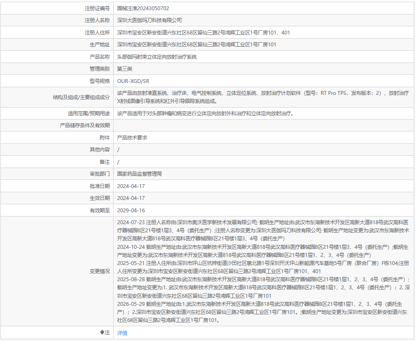Click the 2024-10-24 change record entry
Image resolution: width=417 pixels, height=342 pixels.
tap(263, 251)
